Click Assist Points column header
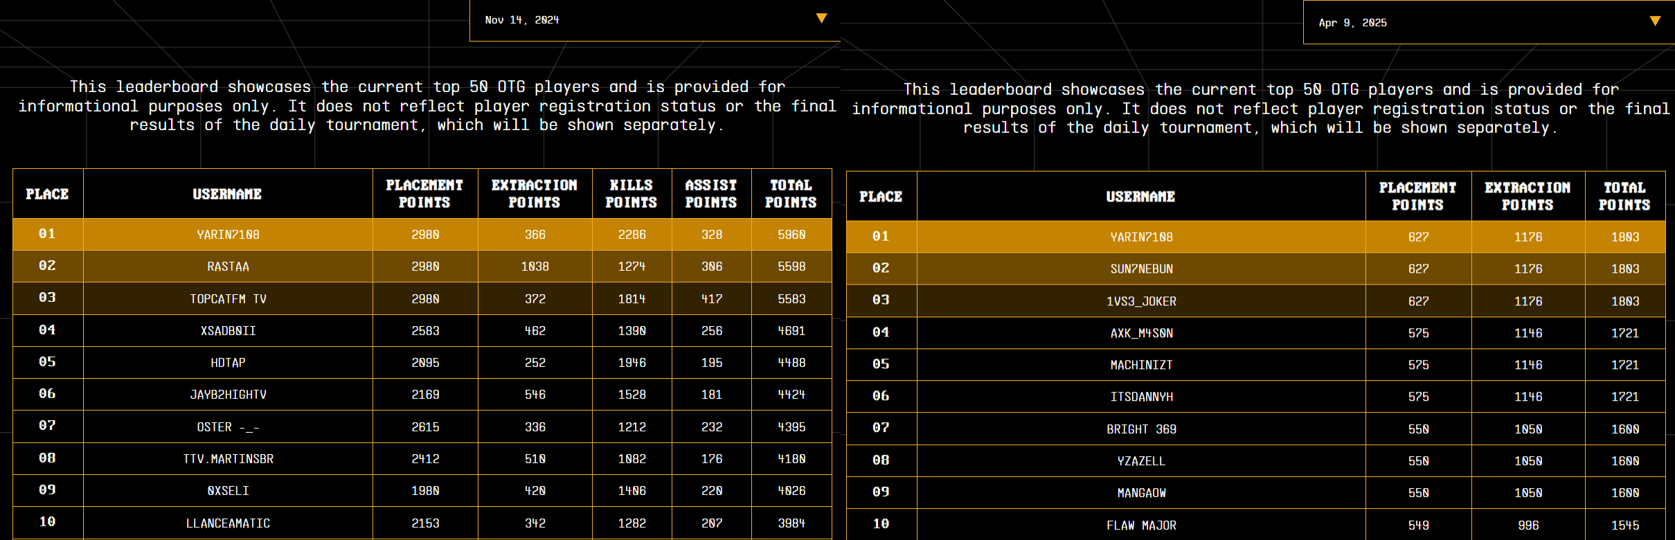The width and height of the screenshot is (1675, 540). (x=711, y=194)
